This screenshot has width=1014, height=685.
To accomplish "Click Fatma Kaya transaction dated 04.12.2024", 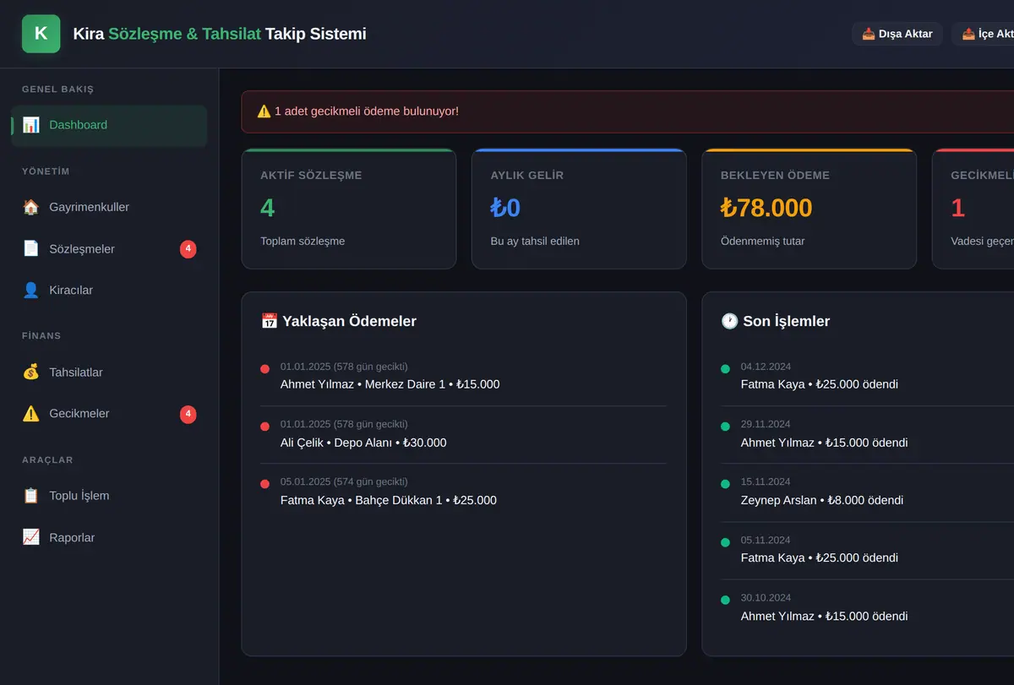I will (x=867, y=377).
